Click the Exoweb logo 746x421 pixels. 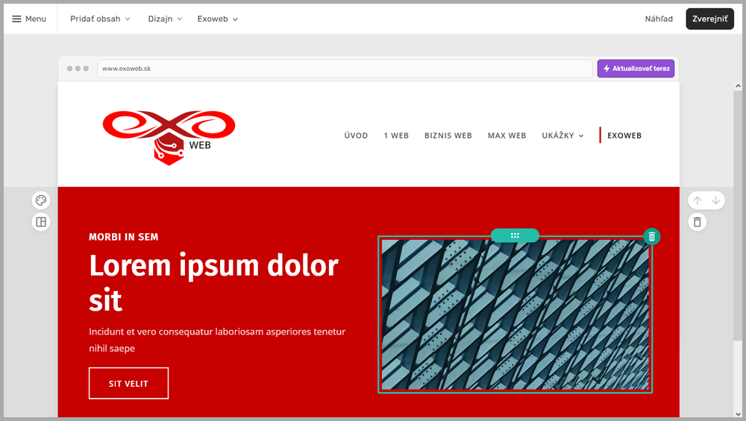pos(169,138)
